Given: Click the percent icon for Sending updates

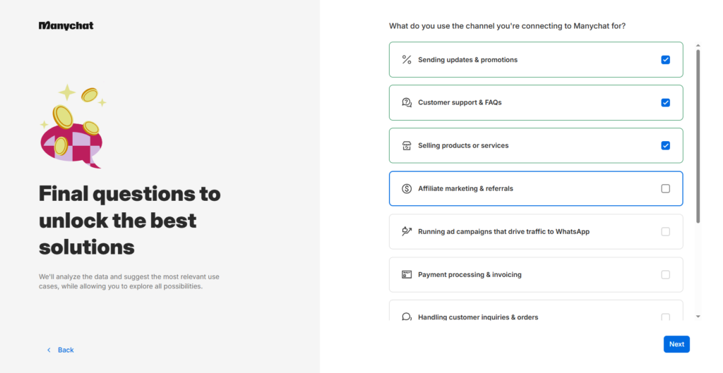Looking at the screenshot, I should (x=406, y=60).
